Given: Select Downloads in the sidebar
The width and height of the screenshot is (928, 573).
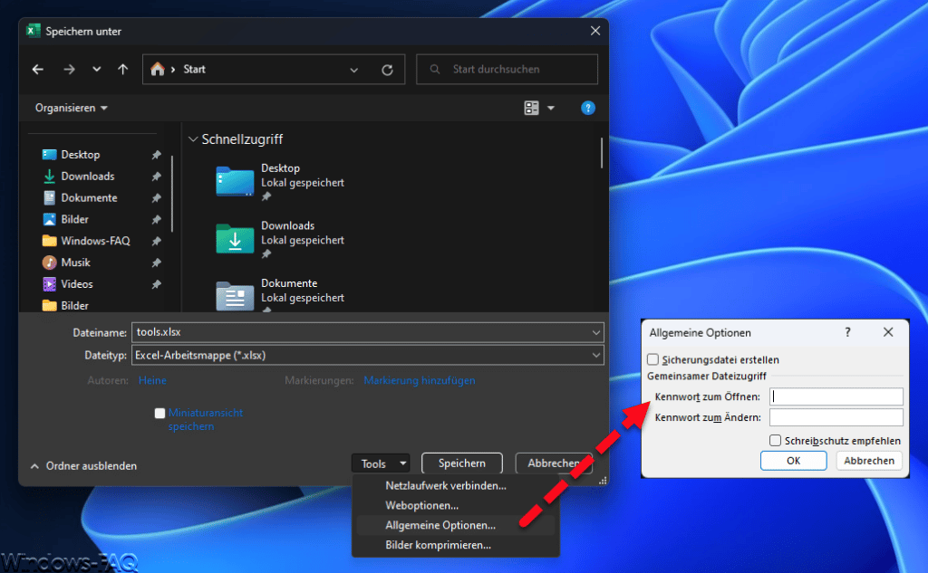Looking at the screenshot, I should pyautogui.click(x=87, y=177).
